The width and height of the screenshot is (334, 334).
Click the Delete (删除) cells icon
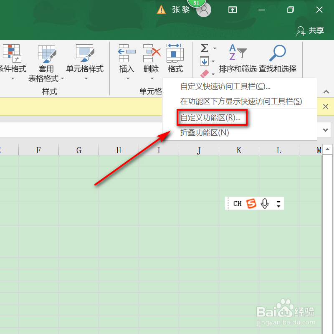click(x=152, y=53)
